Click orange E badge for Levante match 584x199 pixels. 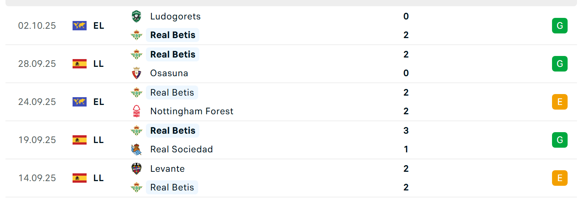tap(559, 178)
